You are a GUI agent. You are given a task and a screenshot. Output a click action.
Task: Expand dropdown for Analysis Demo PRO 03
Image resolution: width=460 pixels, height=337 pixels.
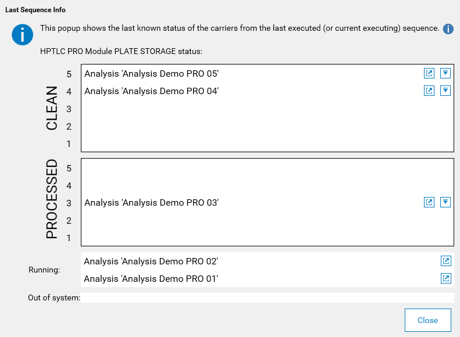coord(445,202)
